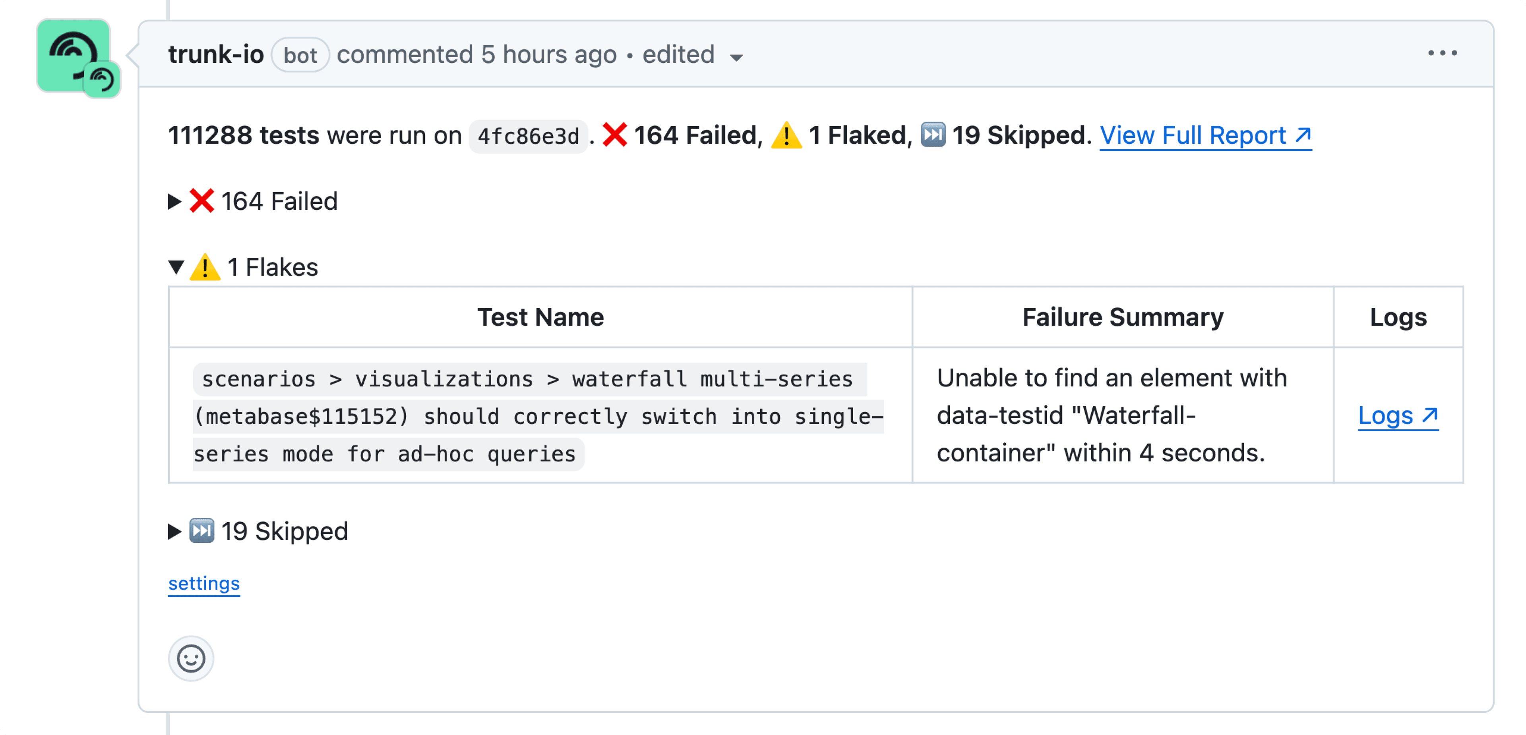The width and height of the screenshot is (1526, 735).
Task: Select the waterfall multi-series test name
Action: pos(537,417)
